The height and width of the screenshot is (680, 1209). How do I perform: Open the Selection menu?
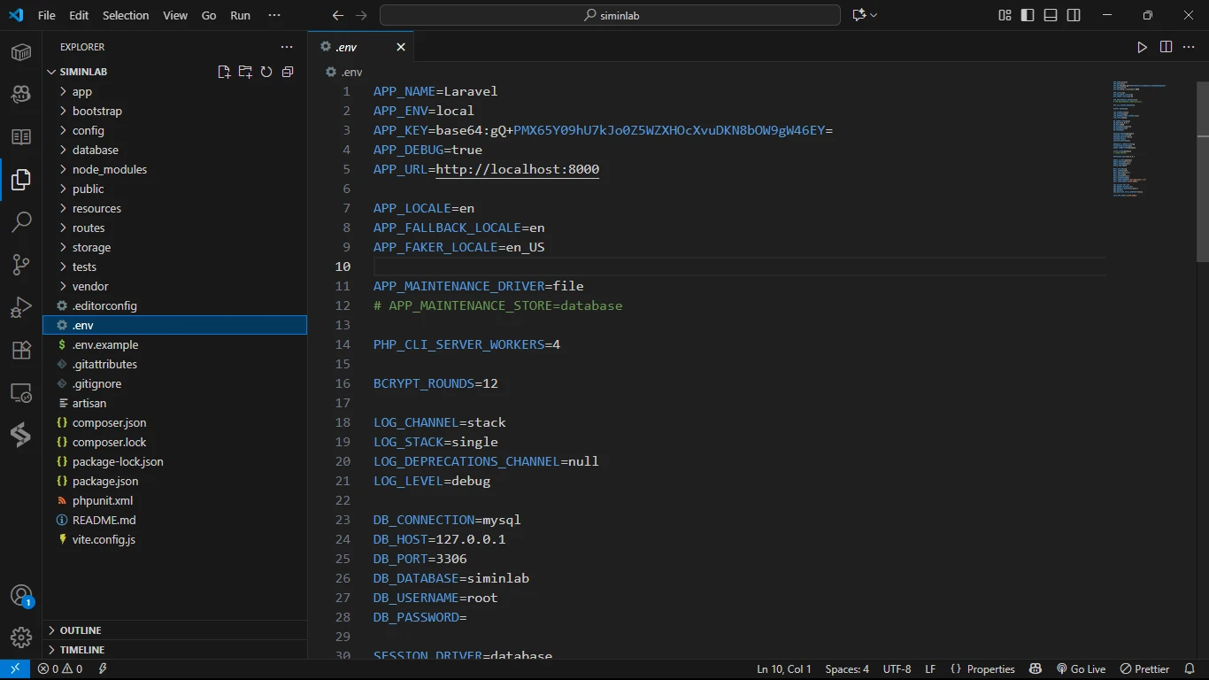[x=126, y=15]
